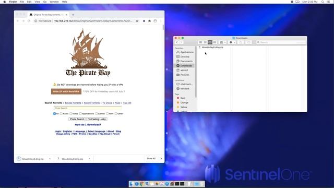Check the Other checkbox

[x=116, y=114]
